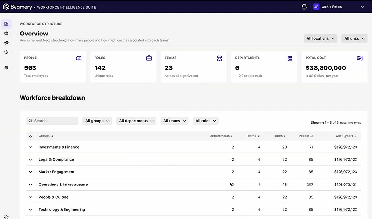372x219 pixels.
Task: Open the checkmark circle sidebar icon
Action: [6, 52]
